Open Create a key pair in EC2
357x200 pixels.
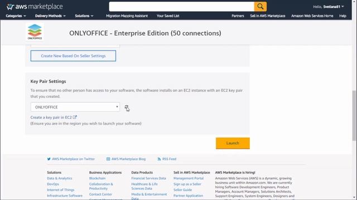coord(54,117)
